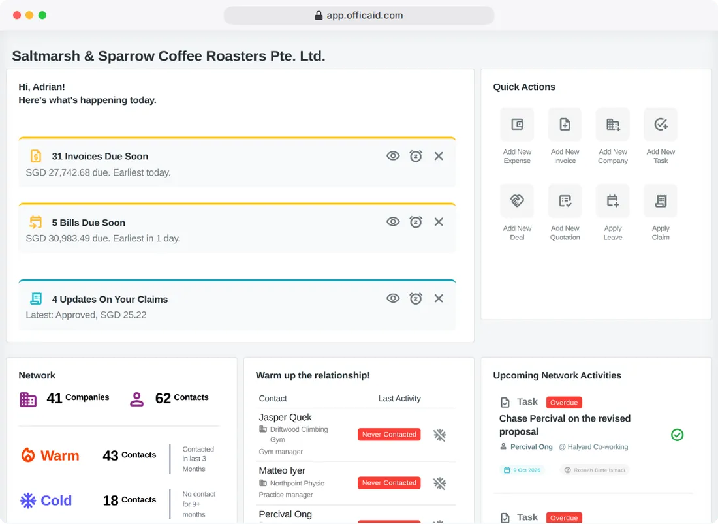Dismiss the Updates On Your Claims card
This screenshot has height=524, width=718.
[x=439, y=298]
